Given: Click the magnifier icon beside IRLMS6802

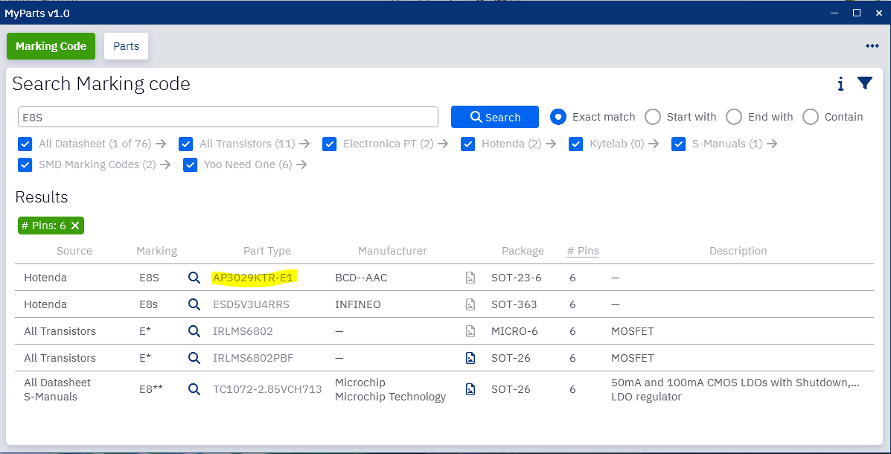Looking at the screenshot, I should pyautogui.click(x=194, y=331).
